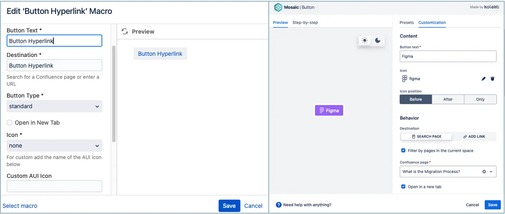This screenshot has width=505, height=214.
Task: Switch preview to dark mode moon icon
Action: (378, 40)
